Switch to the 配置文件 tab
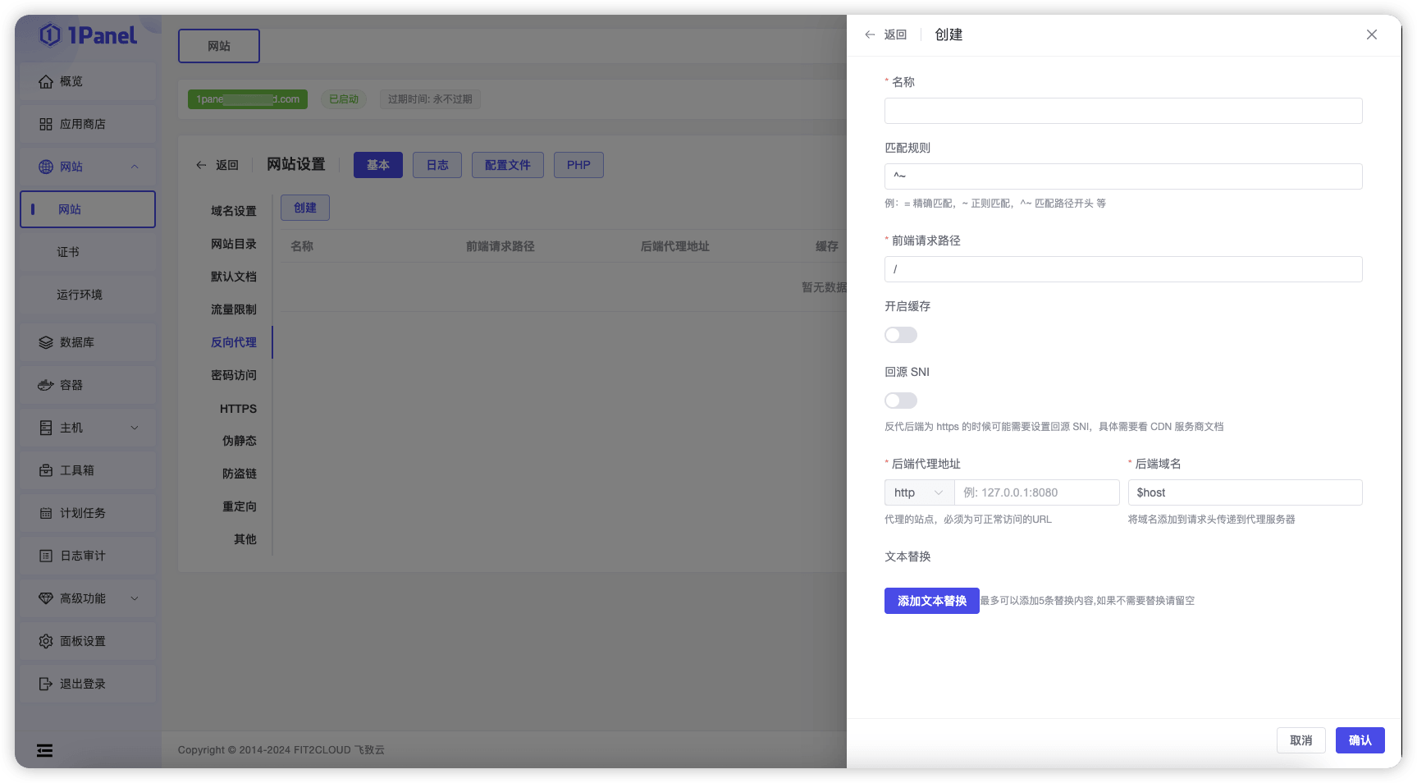 507,164
